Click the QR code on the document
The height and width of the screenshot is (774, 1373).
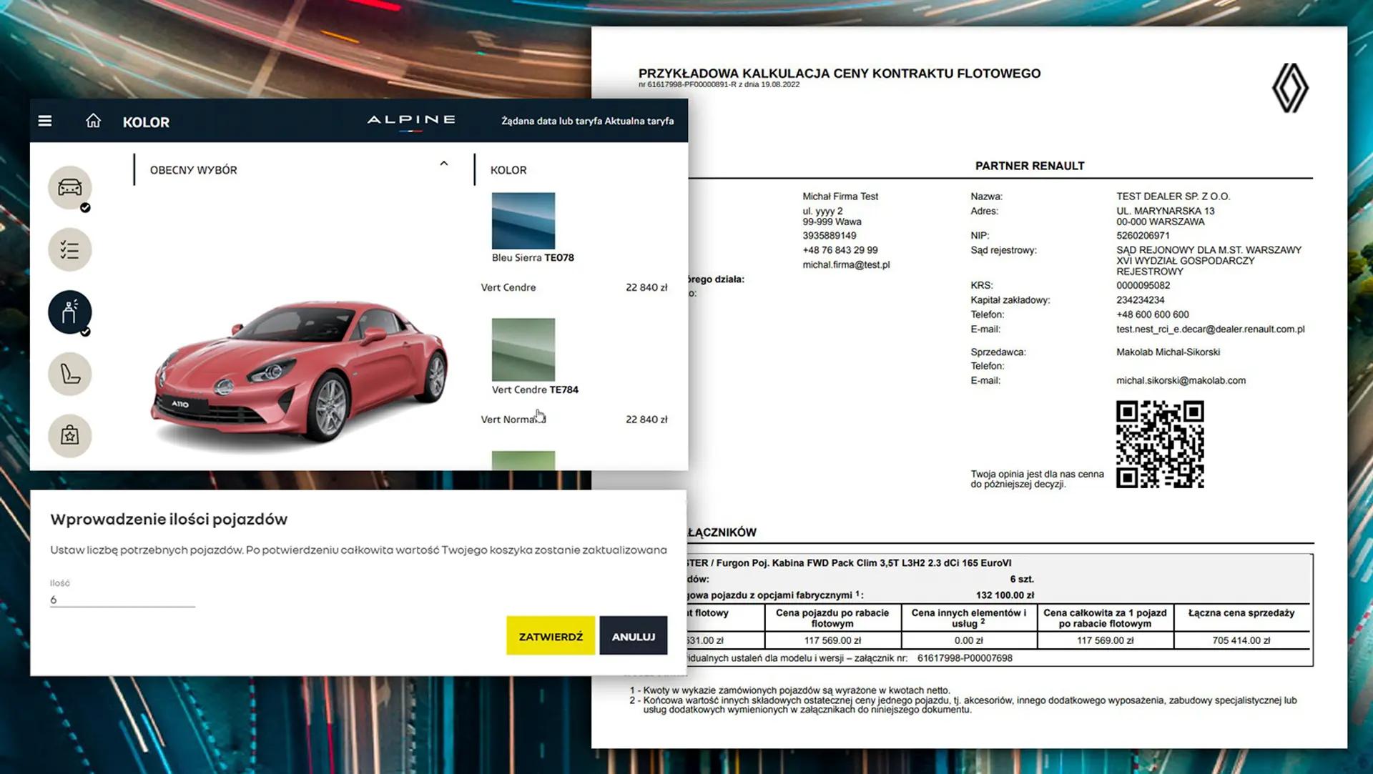pos(1160,445)
